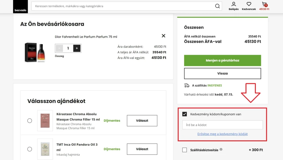The image size is (283, 160).
Task: Open Dior Fahrenheit Le Parfum product title
Action: tap(86, 37)
